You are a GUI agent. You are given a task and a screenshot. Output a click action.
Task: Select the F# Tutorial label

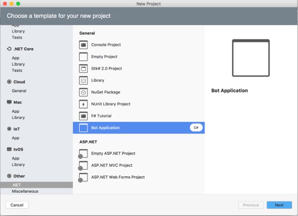pyautogui.click(x=101, y=116)
